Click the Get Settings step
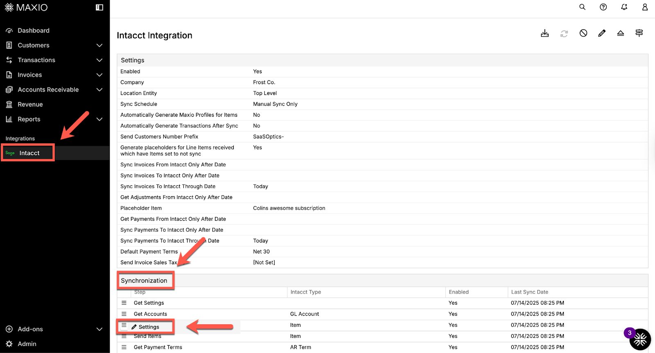 [149, 303]
